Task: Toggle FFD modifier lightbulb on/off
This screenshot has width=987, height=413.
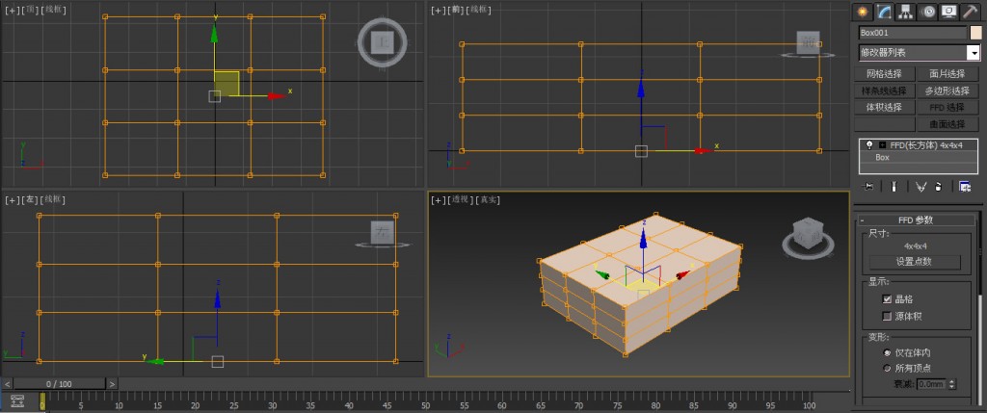Action: click(x=869, y=145)
